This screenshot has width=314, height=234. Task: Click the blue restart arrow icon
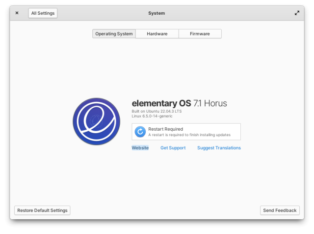pyautogui.click(x=140, y=132)
